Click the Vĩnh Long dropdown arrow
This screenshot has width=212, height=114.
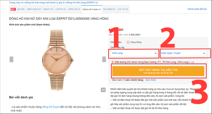pyautogui.click(x=156, y=53)
